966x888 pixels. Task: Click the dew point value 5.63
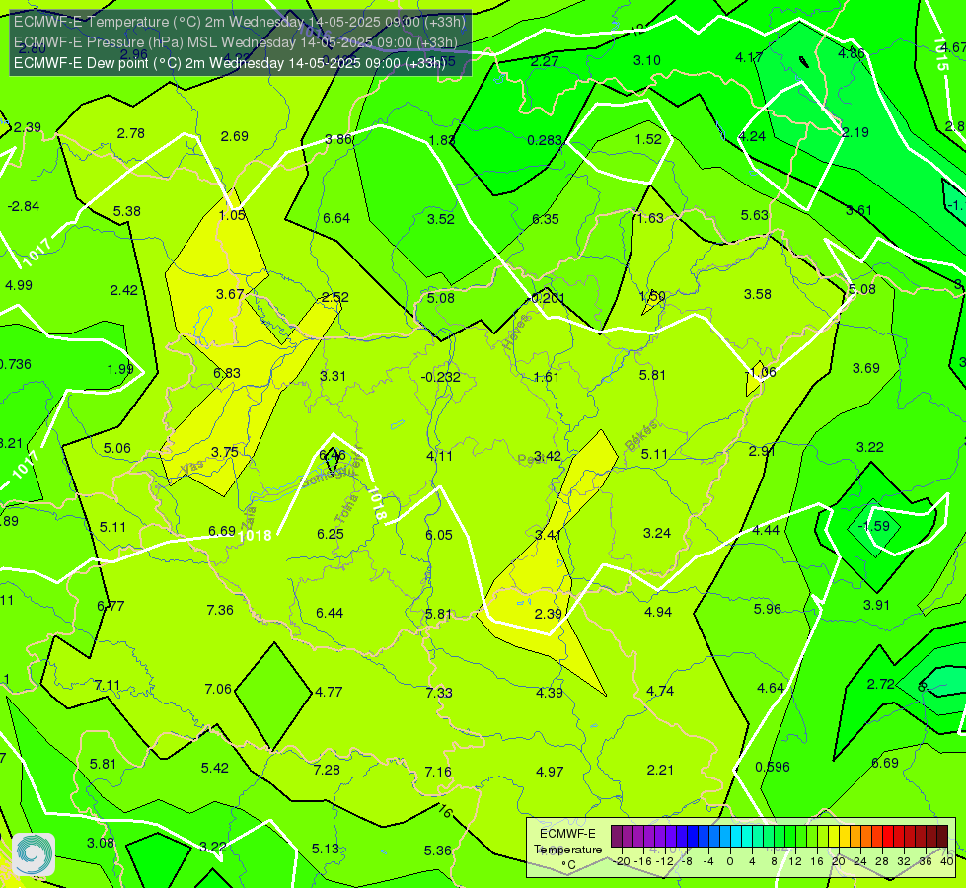(754, 215)
